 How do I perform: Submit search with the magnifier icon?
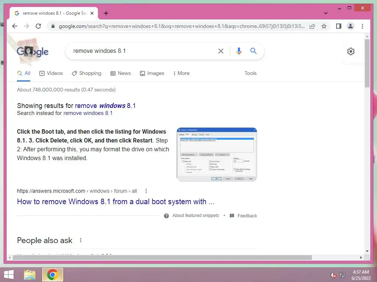tap(253, 51)
